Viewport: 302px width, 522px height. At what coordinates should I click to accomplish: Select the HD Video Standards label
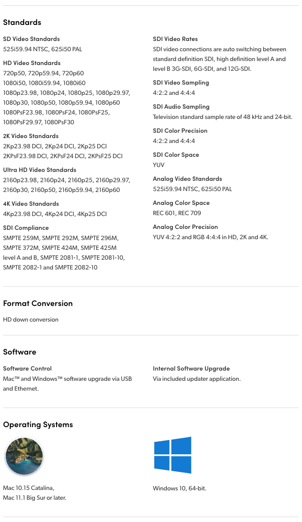(x=32, y=63)
